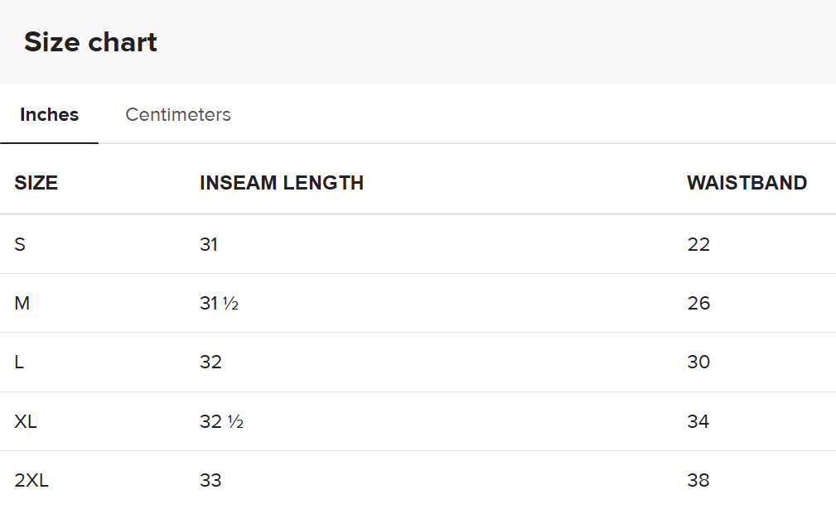Viewport: 836px width, 509px height.
Task: Switch to the Centimeters tab
Action: click(x=177, y=114)
